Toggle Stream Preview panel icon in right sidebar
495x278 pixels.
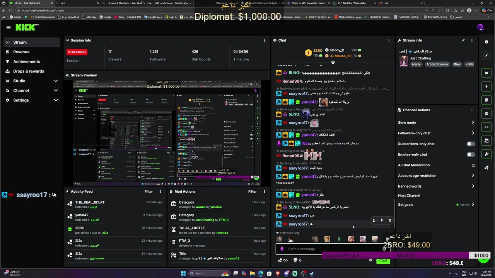pyautogui.click(x=486, y=73)
